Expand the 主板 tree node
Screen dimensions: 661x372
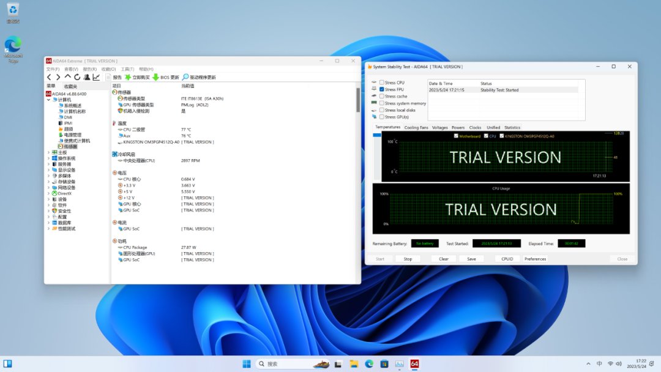(x=48, y=152)
